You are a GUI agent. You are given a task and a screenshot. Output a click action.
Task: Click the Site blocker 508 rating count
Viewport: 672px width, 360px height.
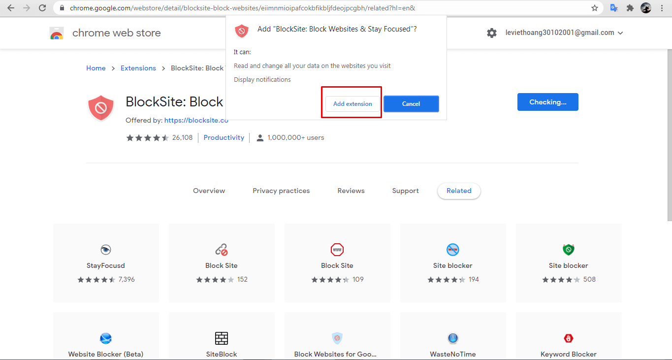click(x=589, y=280)
